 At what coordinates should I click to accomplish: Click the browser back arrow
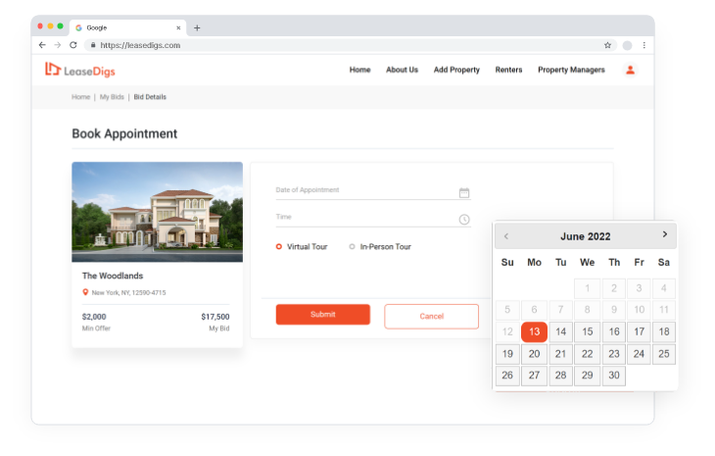click(x=42, y=45)
